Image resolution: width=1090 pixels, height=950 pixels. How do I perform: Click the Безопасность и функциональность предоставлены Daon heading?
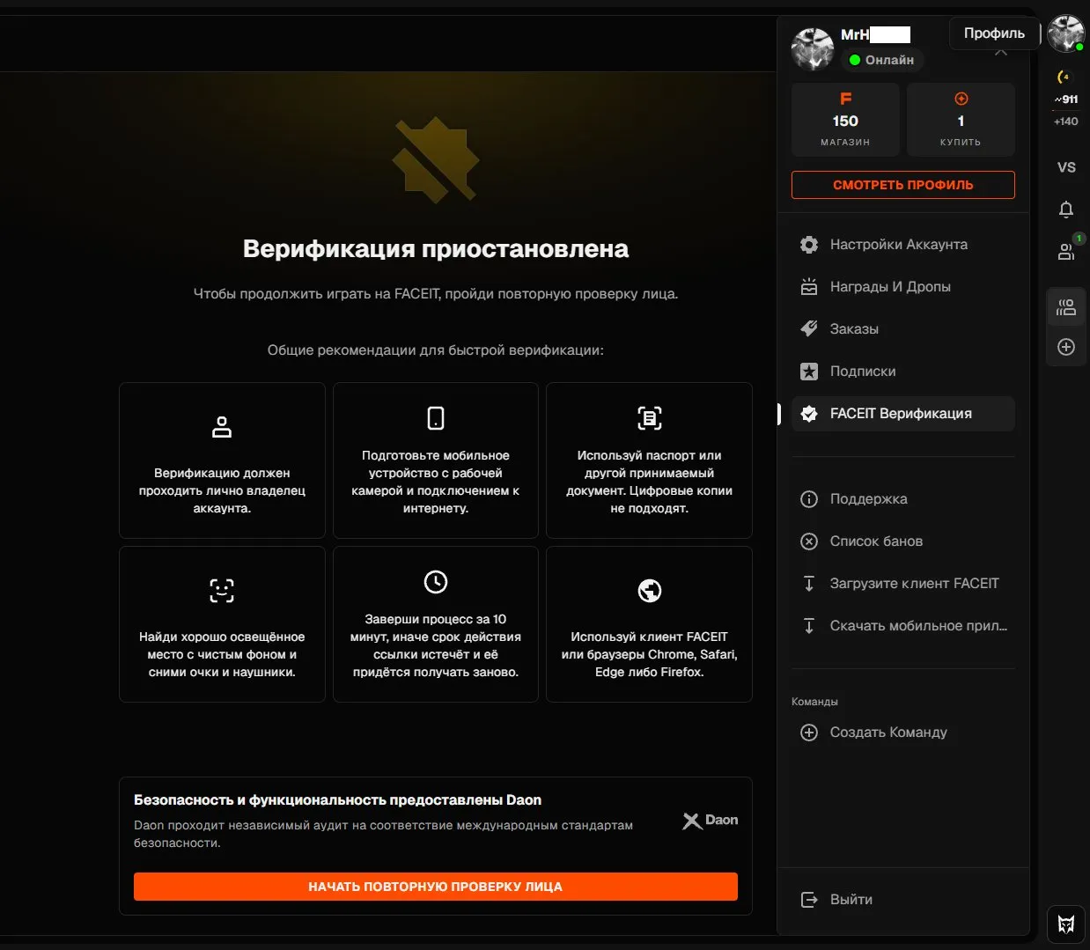click(338, 800)
